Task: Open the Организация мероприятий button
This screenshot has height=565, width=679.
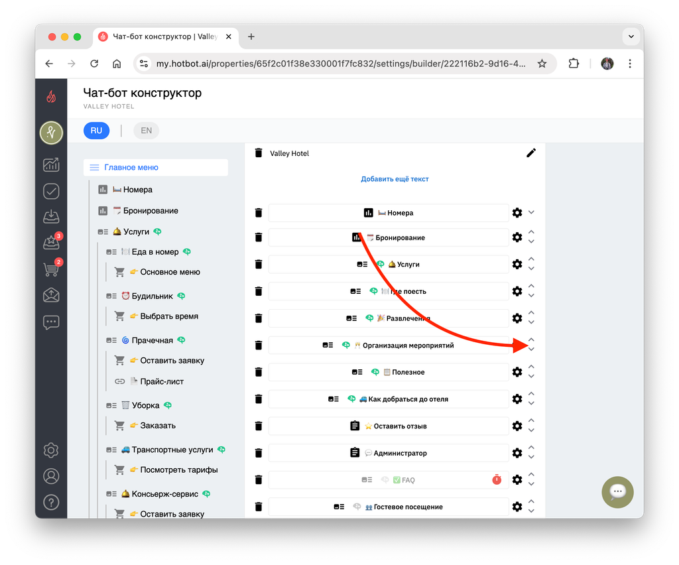Action: click(x=389, y=345)
